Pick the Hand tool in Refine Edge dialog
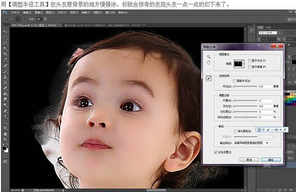 tap(208, 63)
